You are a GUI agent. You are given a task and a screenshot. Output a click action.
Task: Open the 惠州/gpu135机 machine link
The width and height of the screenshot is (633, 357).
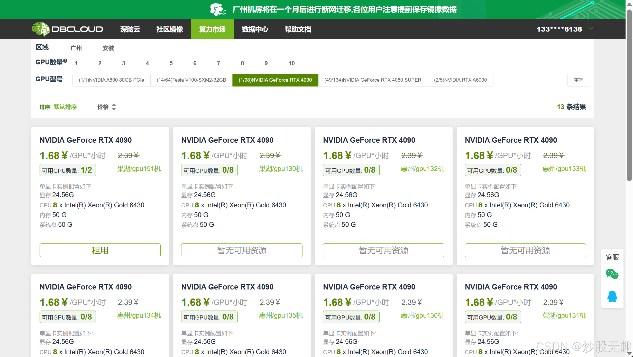(281, 316)
